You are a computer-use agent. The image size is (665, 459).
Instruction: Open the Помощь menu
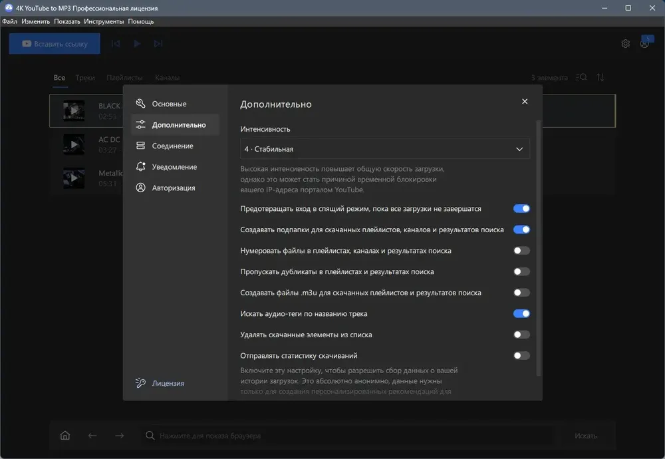tap(141, 21)
